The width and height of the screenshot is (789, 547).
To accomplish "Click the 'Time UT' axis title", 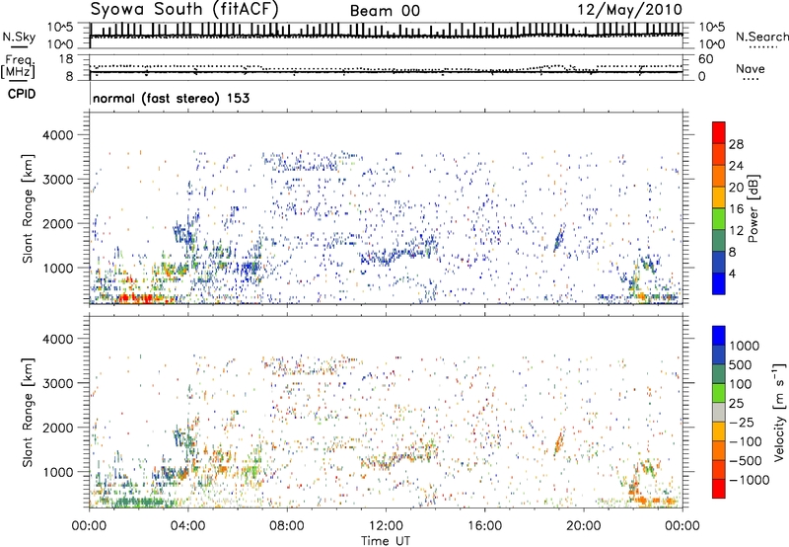I will (x=386, y=541).
